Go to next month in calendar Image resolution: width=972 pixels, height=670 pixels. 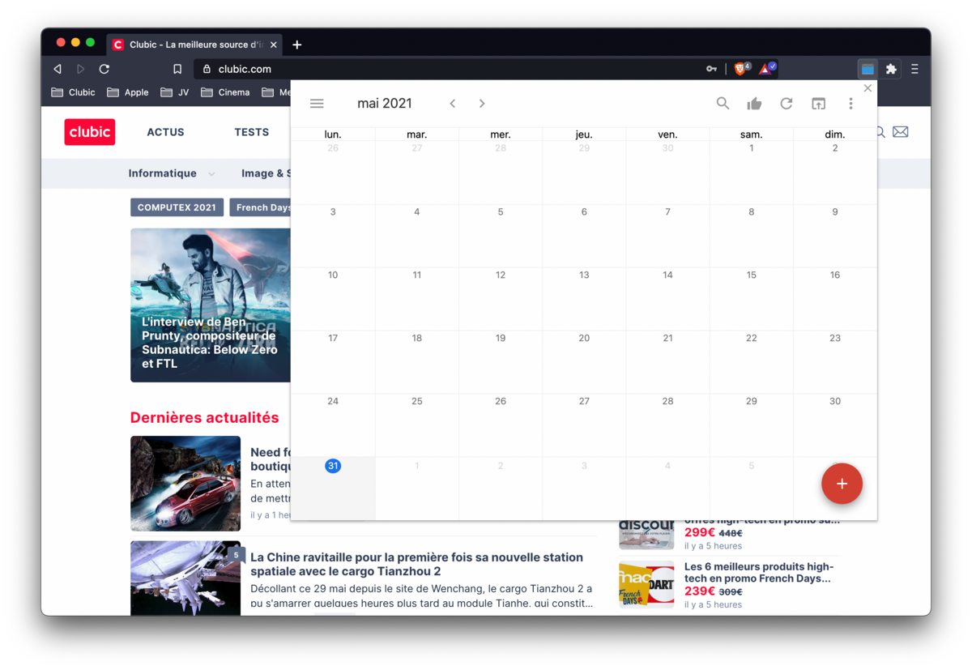(482, 104)
